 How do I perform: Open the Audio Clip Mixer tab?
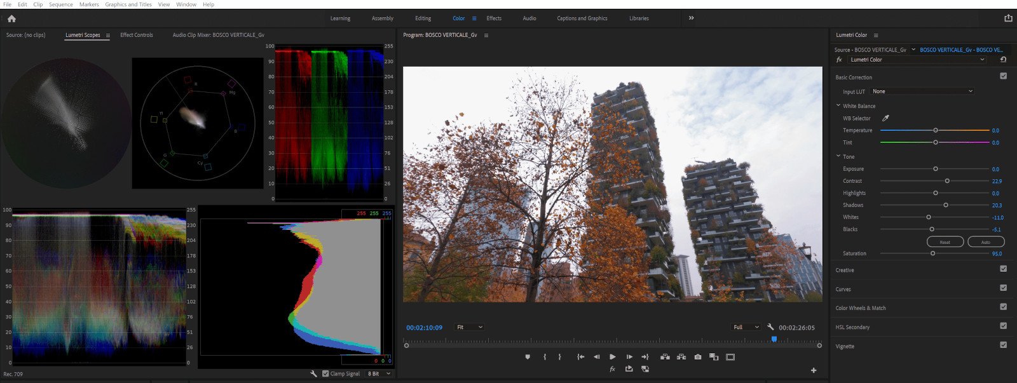pos(218,35)
